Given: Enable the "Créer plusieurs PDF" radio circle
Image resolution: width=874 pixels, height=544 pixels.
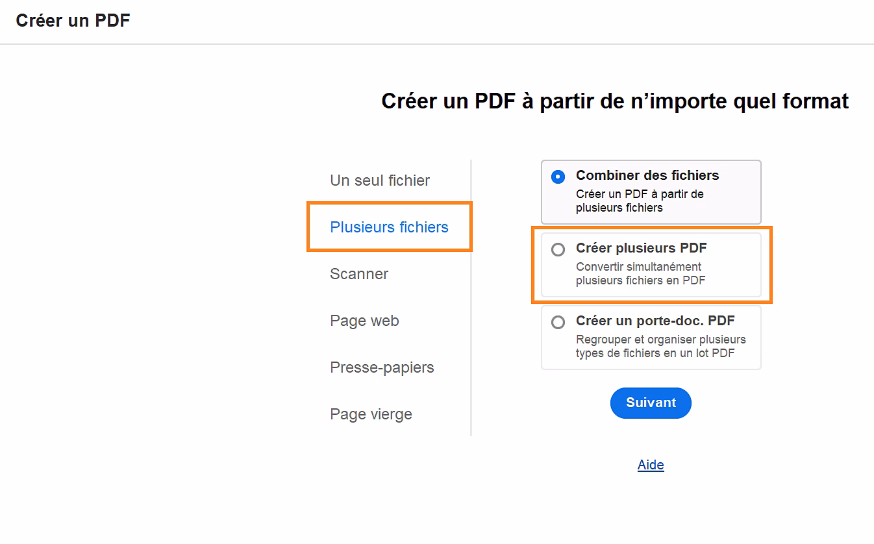Looking at the screenshot, I should pos(558,249).
